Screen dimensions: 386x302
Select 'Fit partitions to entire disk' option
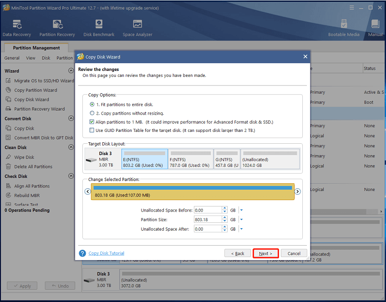tap(92, 105)
